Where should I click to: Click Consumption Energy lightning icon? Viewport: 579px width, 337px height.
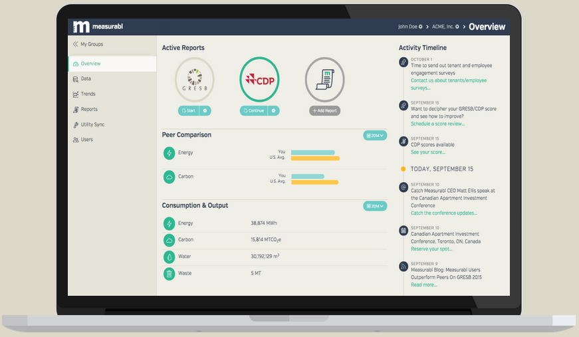(x=169, y=224)
